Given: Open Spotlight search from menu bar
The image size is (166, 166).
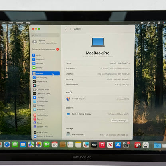Looking at the screenshot, I should 154,23.
